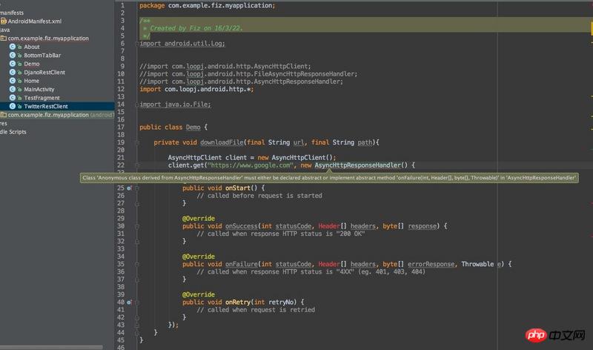Click the class icon beside TestFragment
Screen dimensions: 593x350
[13, 98]
